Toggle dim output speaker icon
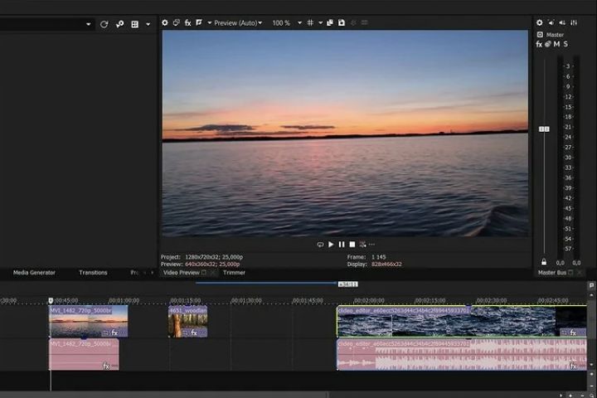Image resolution: width=597 pixels, height=398 pixels. pos(562,23)
